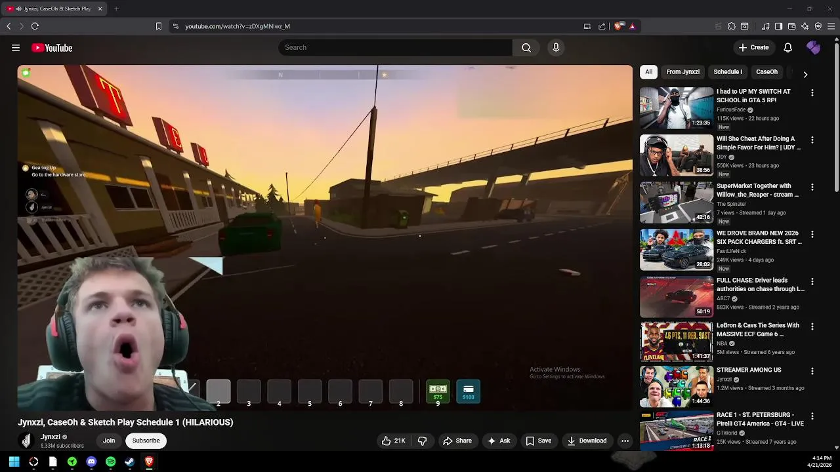Ask about this video
The image size is (840, 472).
point(499,441)
